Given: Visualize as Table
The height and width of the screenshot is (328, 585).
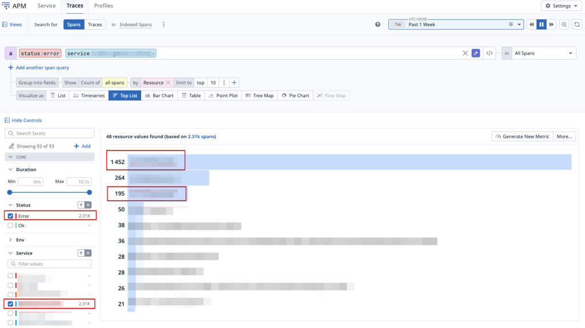Looking at the screenshot, I should [191, 96].
